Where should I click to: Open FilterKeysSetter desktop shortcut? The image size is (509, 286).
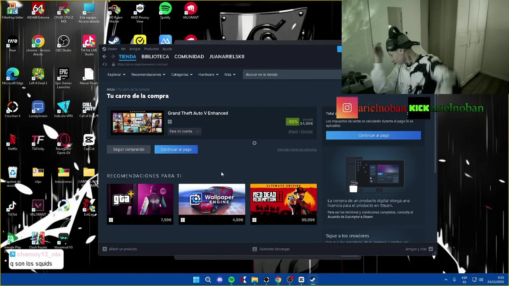(x=12, y=11)
